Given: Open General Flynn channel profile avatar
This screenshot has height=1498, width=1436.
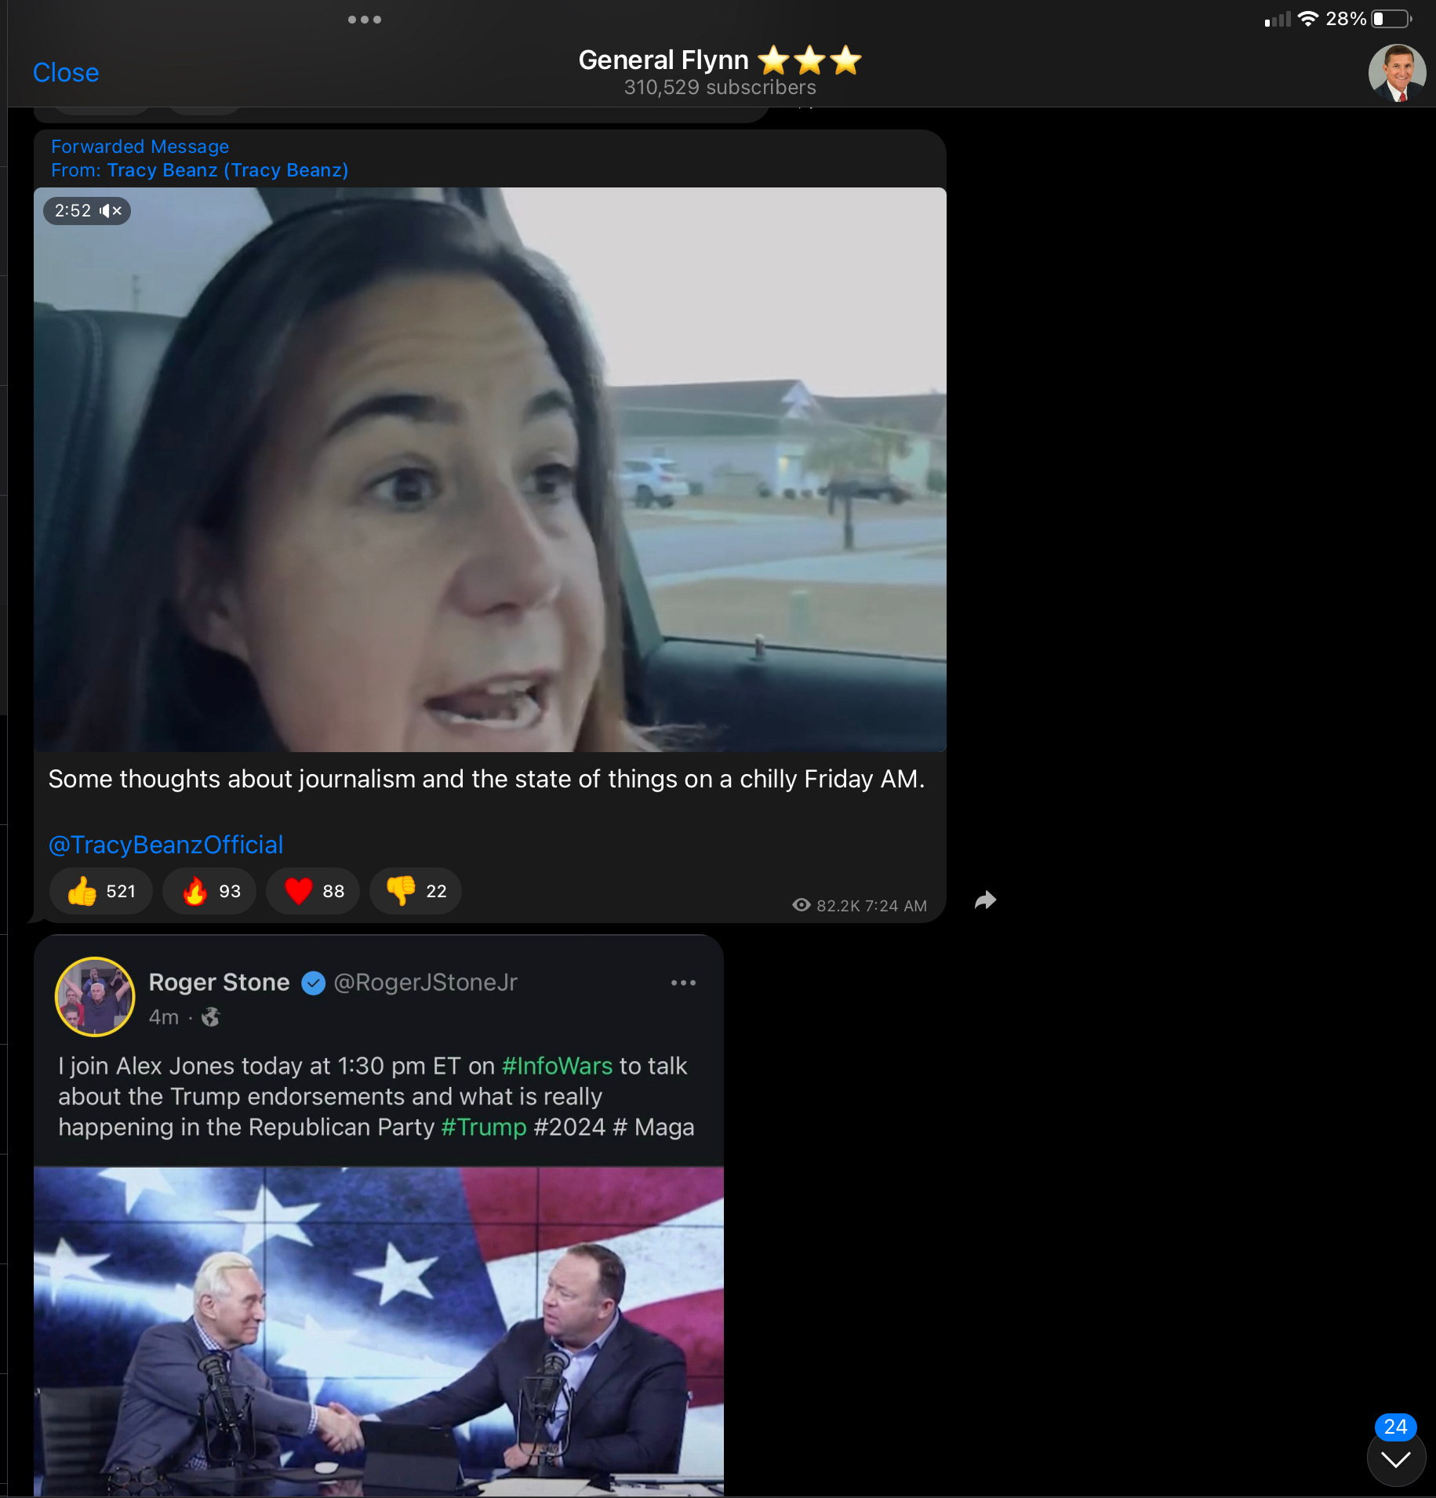Looking at the screenshot, I should [1397, 73].
